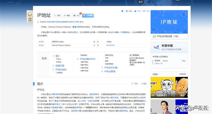Open the 科普中国 review project link

tap(63, 22)
